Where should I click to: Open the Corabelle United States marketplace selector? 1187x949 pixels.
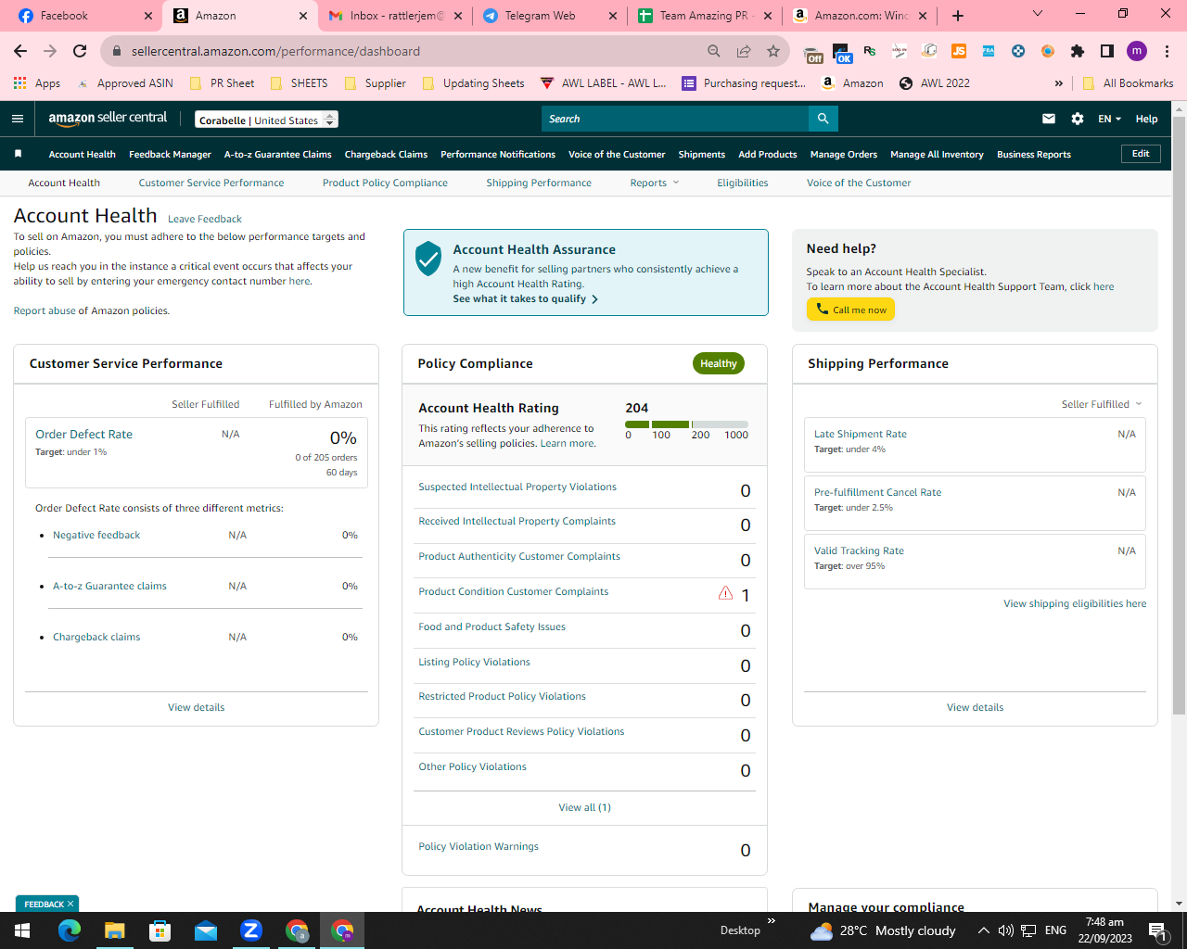tap(267, 120)
